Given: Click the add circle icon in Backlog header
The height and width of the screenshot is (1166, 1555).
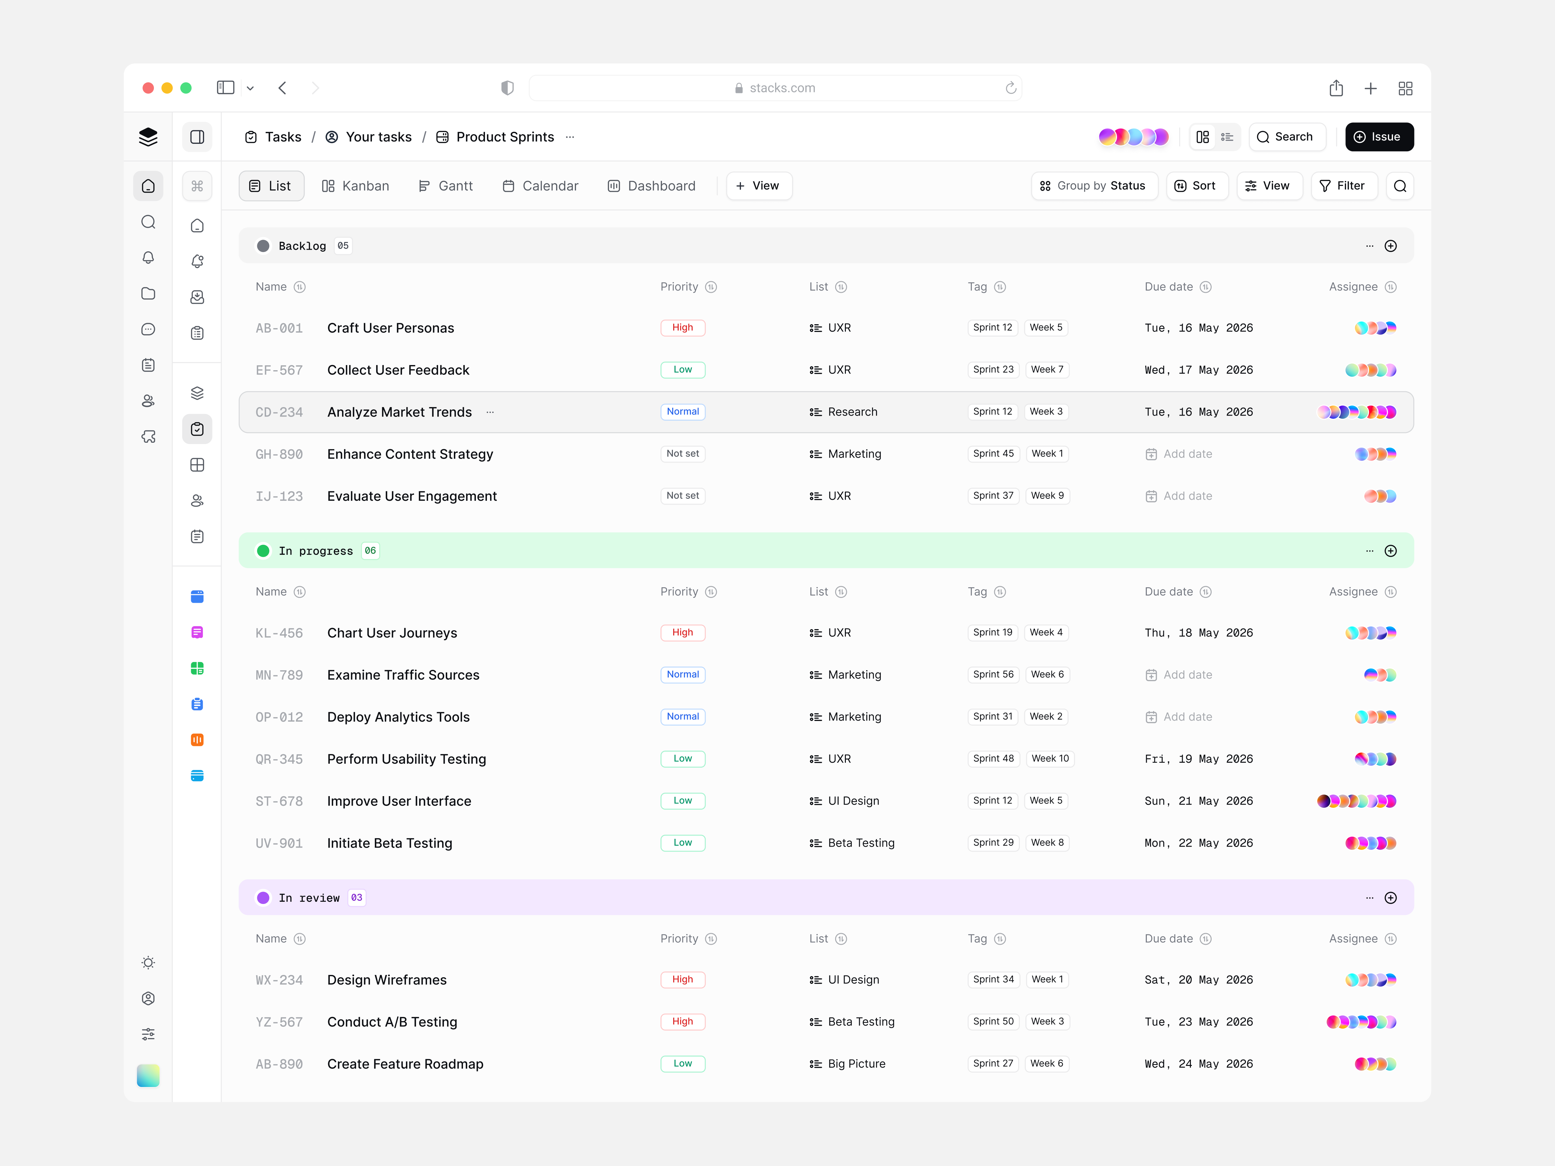Looking at the screenshot, I should tap(1390, 246).
